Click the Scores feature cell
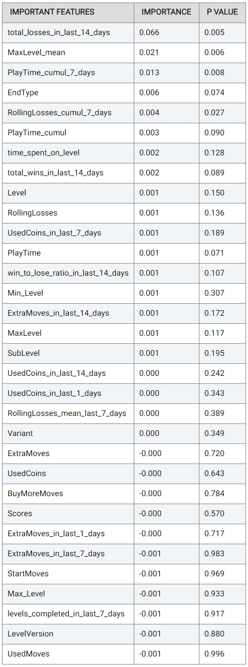Viewport: 248px width, 667px height. point(68,514)
